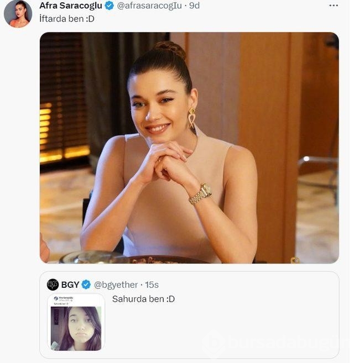Open the three-dot more options menu
This screenshot has width=354, height=363.
point(334,6)
